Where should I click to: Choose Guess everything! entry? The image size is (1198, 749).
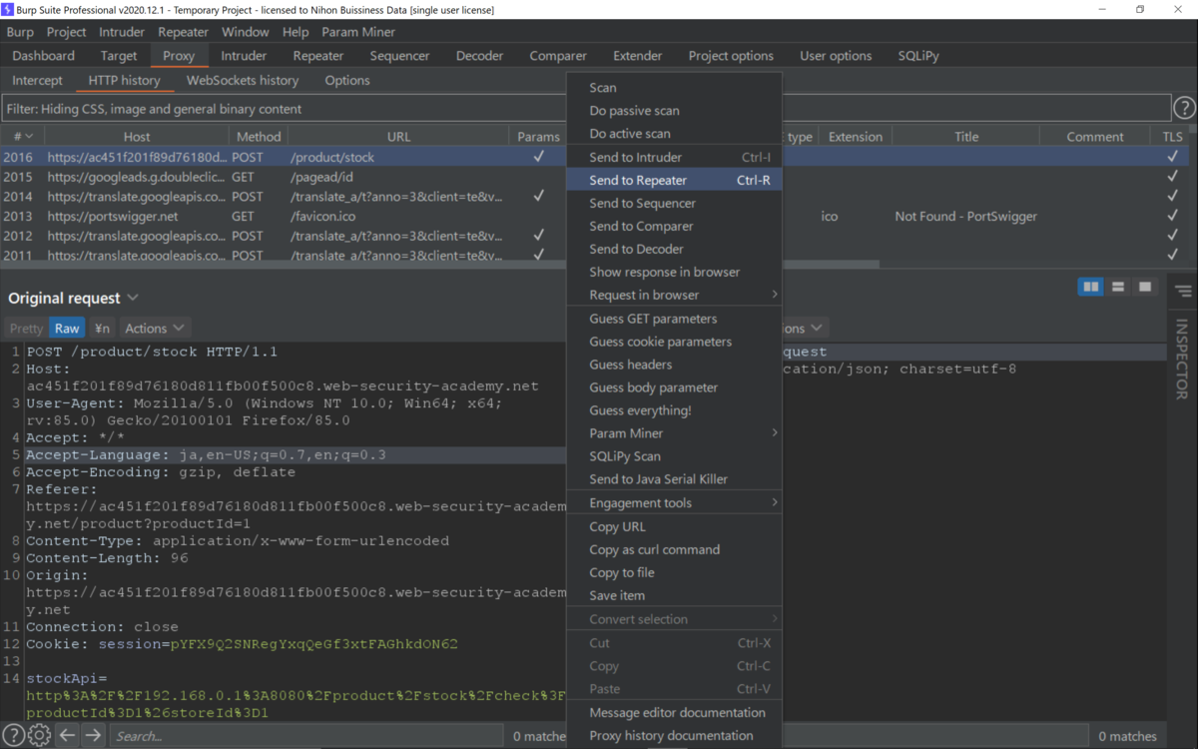click(674, 410)
